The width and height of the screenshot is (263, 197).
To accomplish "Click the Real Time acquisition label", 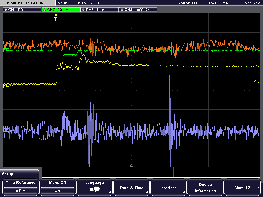I will [218, 3].
